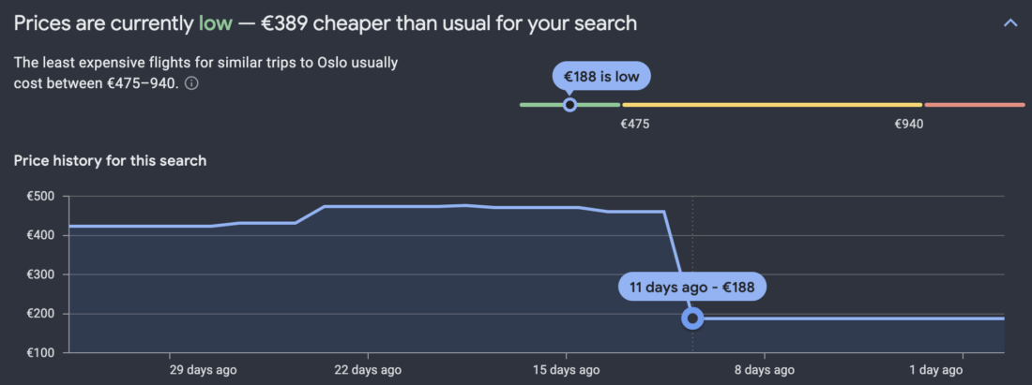Click the €100 label on the vertical axis
The image size is (1032, 385).
click(x=41, y=352)
